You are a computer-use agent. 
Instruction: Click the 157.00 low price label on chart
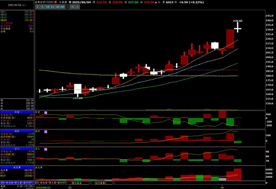coord(78,98)
